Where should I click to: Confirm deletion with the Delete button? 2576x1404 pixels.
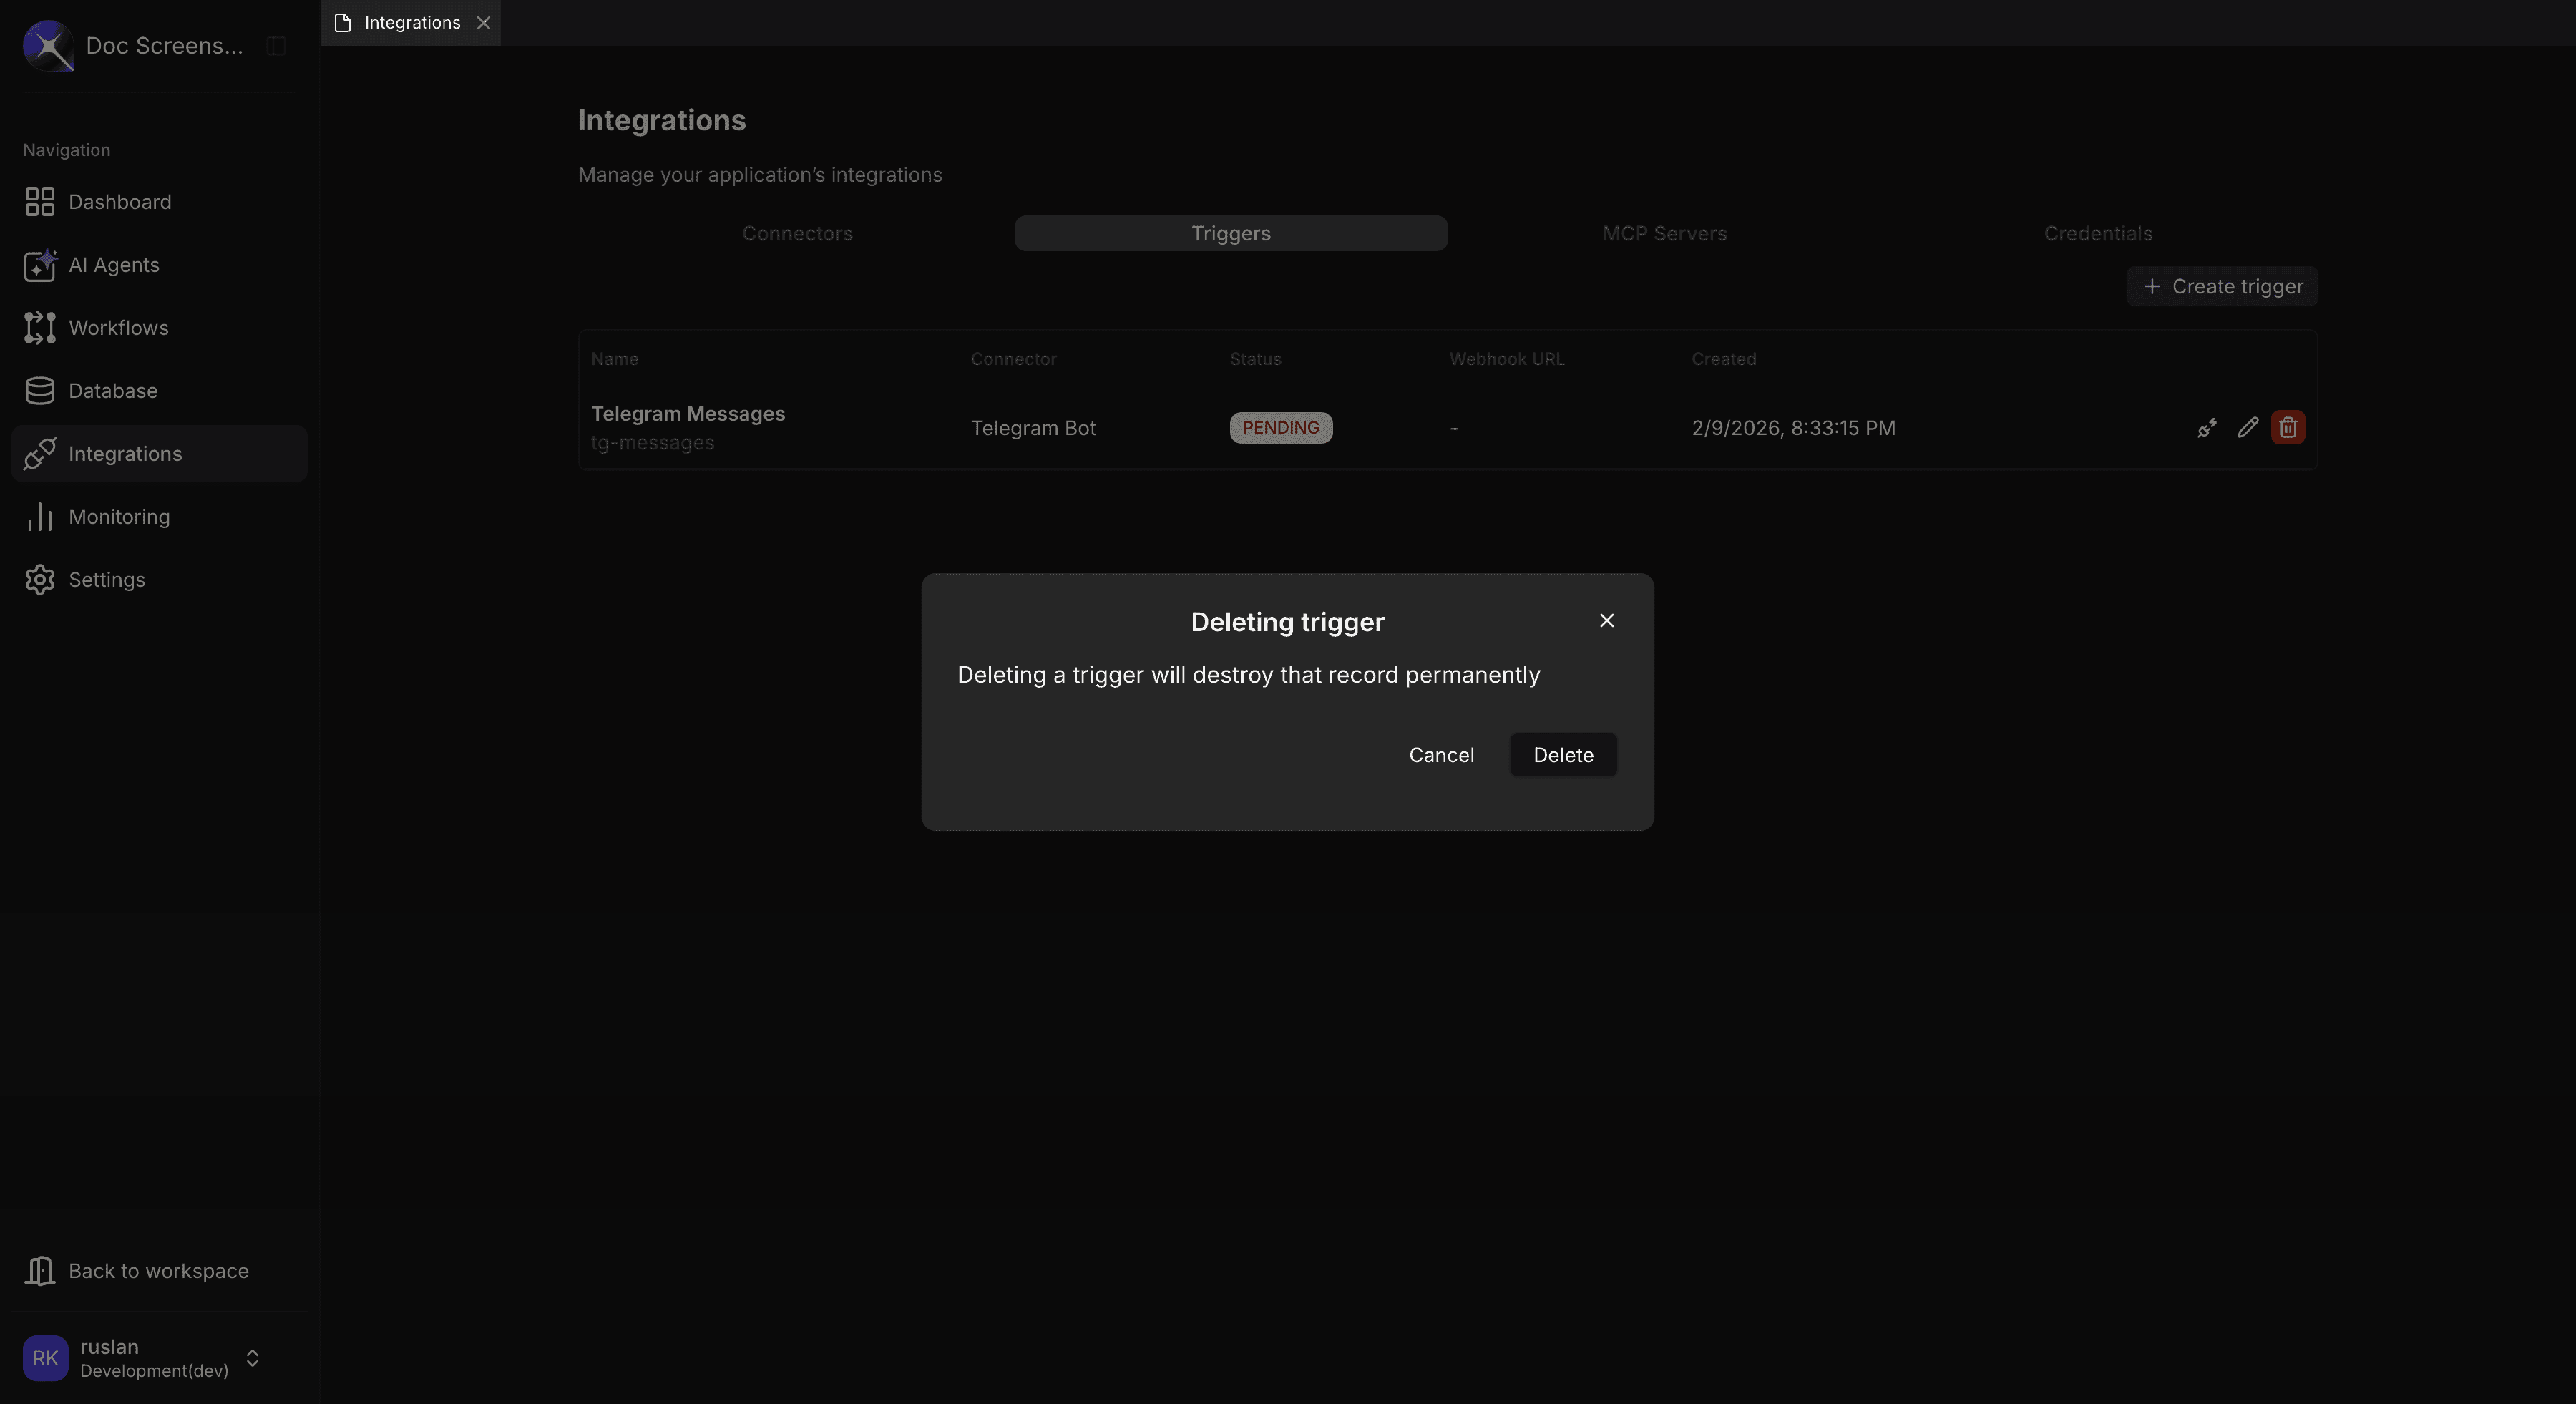point(1562,755)
